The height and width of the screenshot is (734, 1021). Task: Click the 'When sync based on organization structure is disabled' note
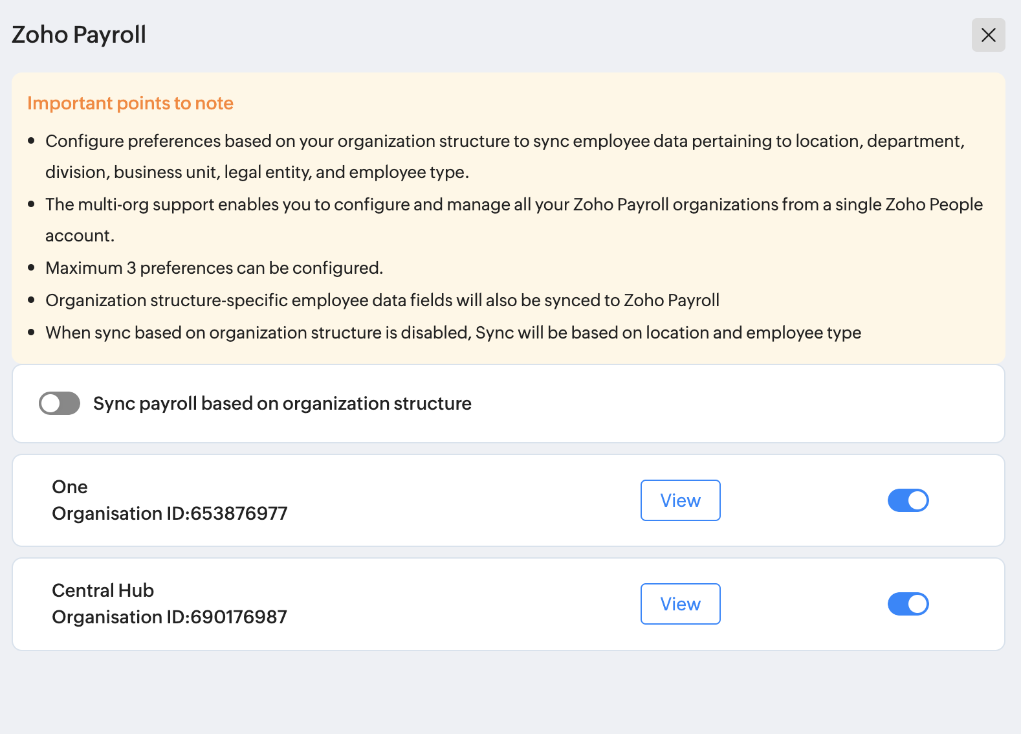[453, 333]
